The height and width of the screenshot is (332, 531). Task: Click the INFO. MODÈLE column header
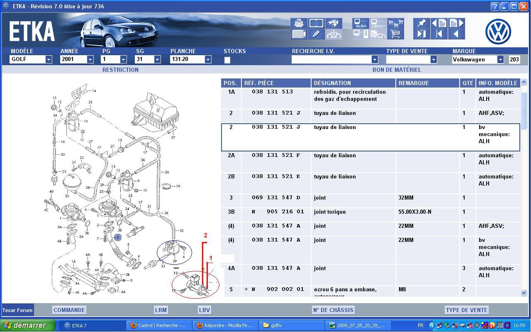pos(498,83)
